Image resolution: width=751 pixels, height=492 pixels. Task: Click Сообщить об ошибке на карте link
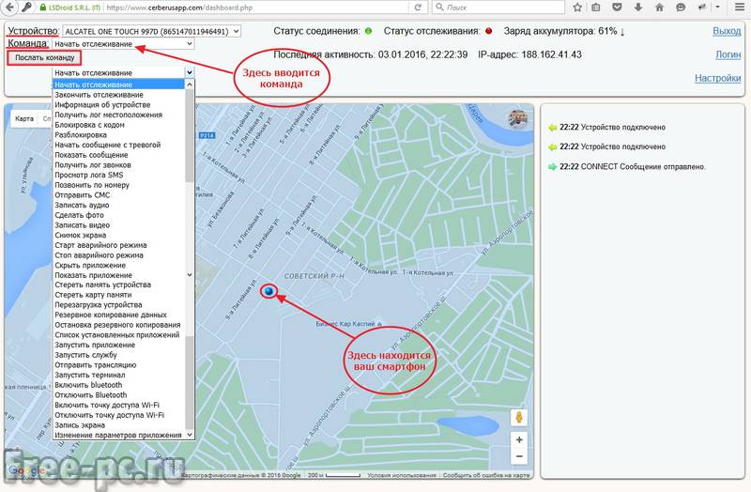(x=486, y=475)
